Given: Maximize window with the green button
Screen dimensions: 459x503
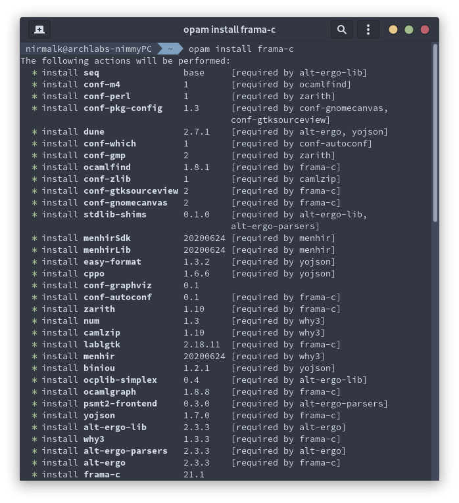Looking at the screenshot, I should click(x=409, y=30).
